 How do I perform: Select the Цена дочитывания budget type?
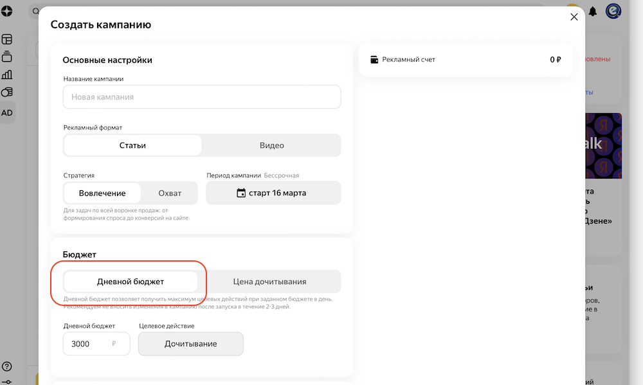tap(269, 282)
